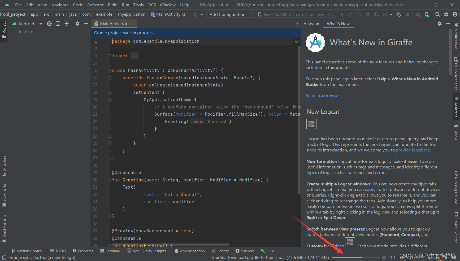
Task: Start debugging with the bug icon
Action: 368,15
